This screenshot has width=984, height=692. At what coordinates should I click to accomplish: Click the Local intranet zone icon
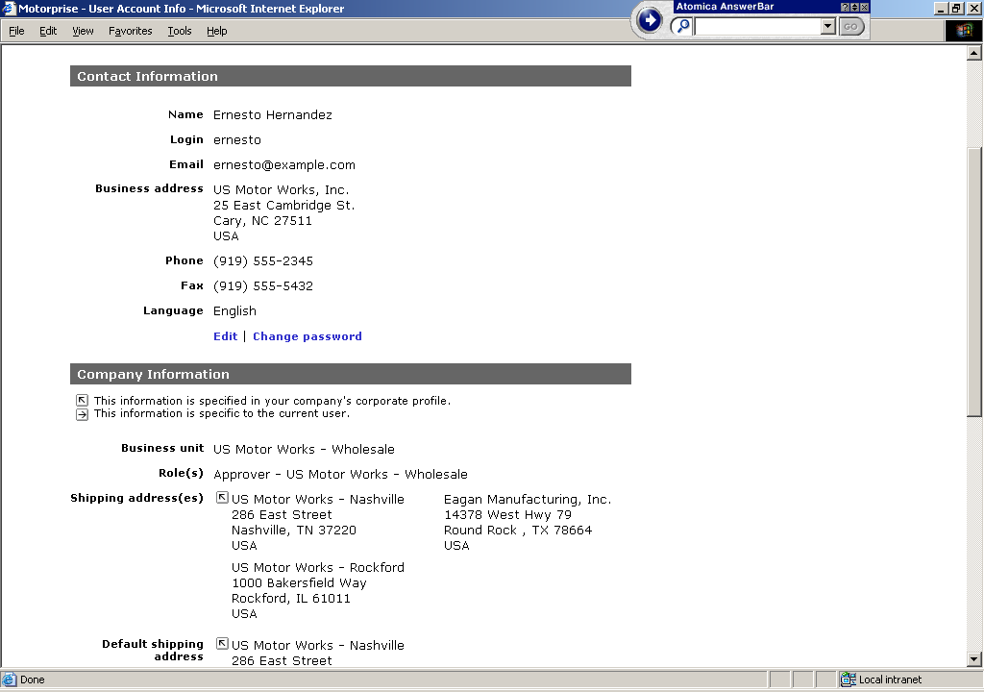pos(849,679)
